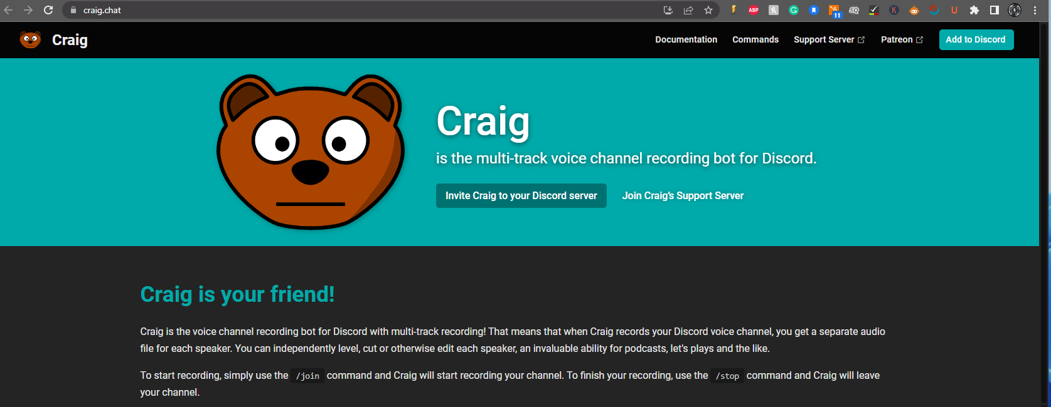Screen dimensions: 1051x407
Task: Click the Add to Discord button
Action: 976,39
